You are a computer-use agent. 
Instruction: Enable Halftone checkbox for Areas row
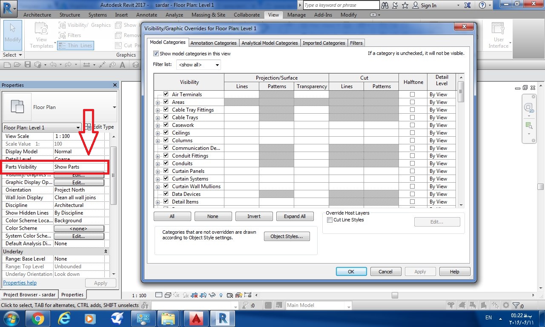(x=412, y=102)
